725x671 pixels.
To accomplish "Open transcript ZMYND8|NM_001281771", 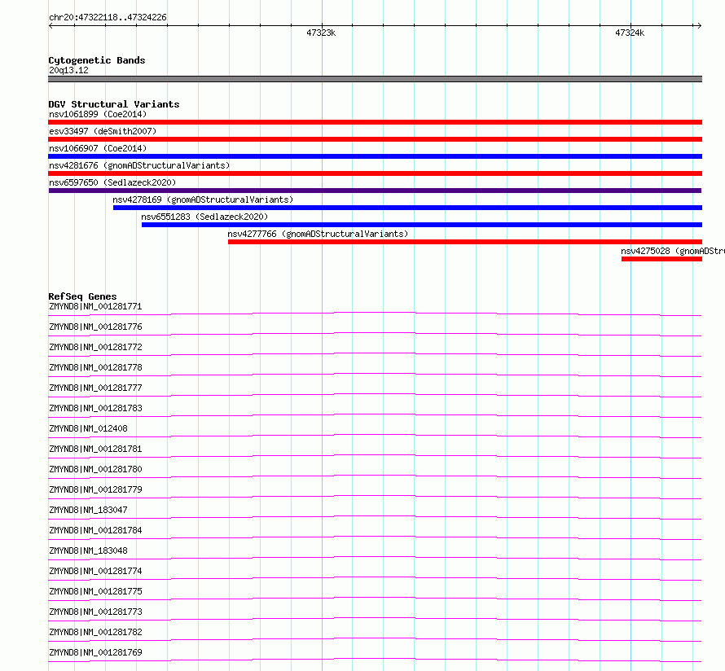I will click(95, 306).
